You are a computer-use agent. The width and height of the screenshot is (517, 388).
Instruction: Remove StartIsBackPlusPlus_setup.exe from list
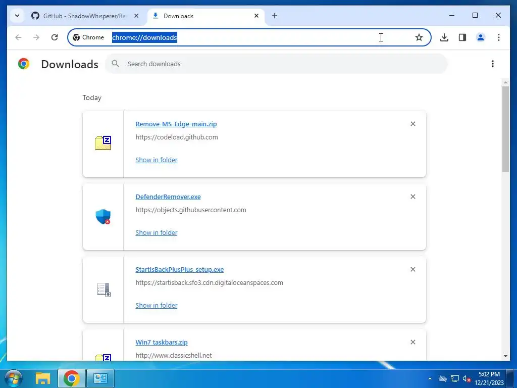(x=412, y=269)
